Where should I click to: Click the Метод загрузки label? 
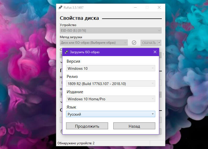point(71,37)
